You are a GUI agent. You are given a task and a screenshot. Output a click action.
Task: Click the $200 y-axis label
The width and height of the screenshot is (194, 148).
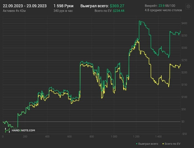point(184,72)
